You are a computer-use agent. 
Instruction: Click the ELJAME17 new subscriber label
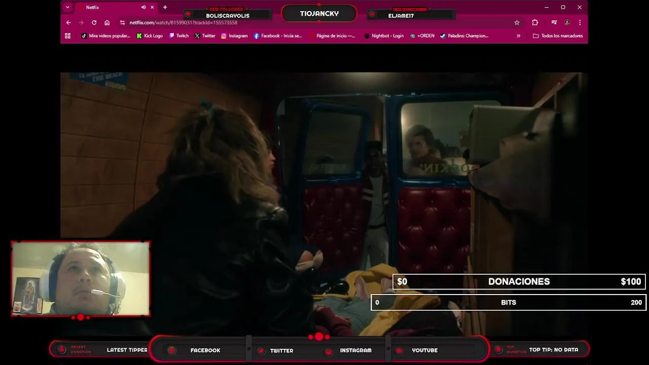(401, 16)
